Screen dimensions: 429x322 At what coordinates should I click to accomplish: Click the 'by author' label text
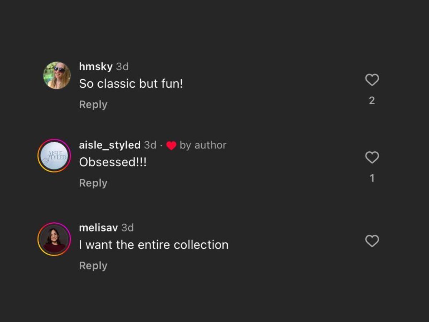coord(203,145)
